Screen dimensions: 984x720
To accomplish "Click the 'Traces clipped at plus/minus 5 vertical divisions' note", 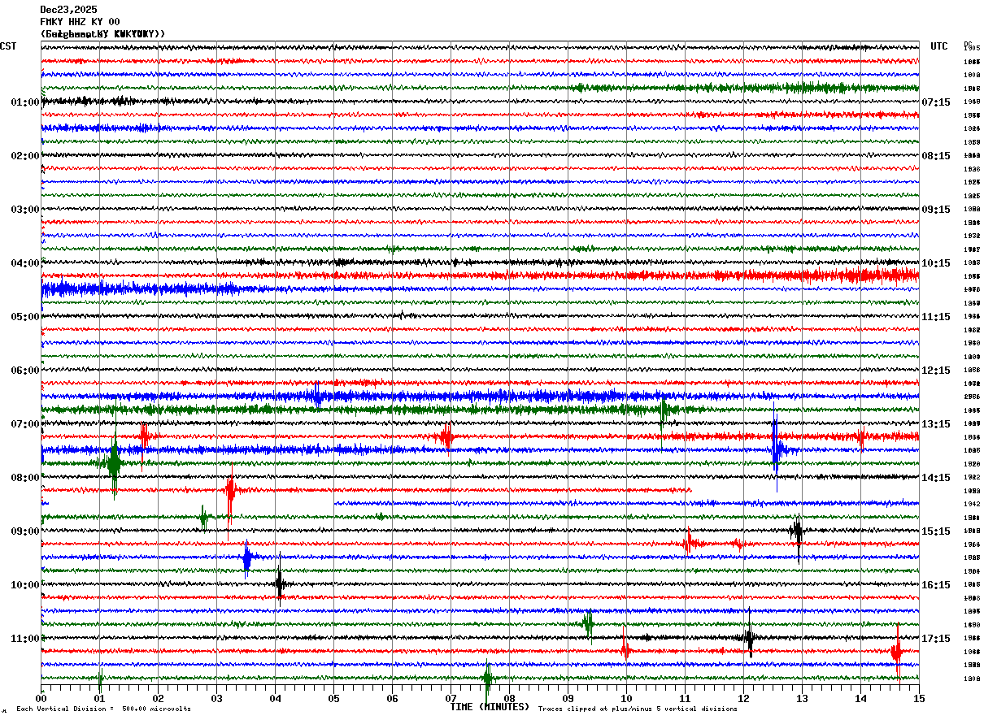I will point(638,709).
